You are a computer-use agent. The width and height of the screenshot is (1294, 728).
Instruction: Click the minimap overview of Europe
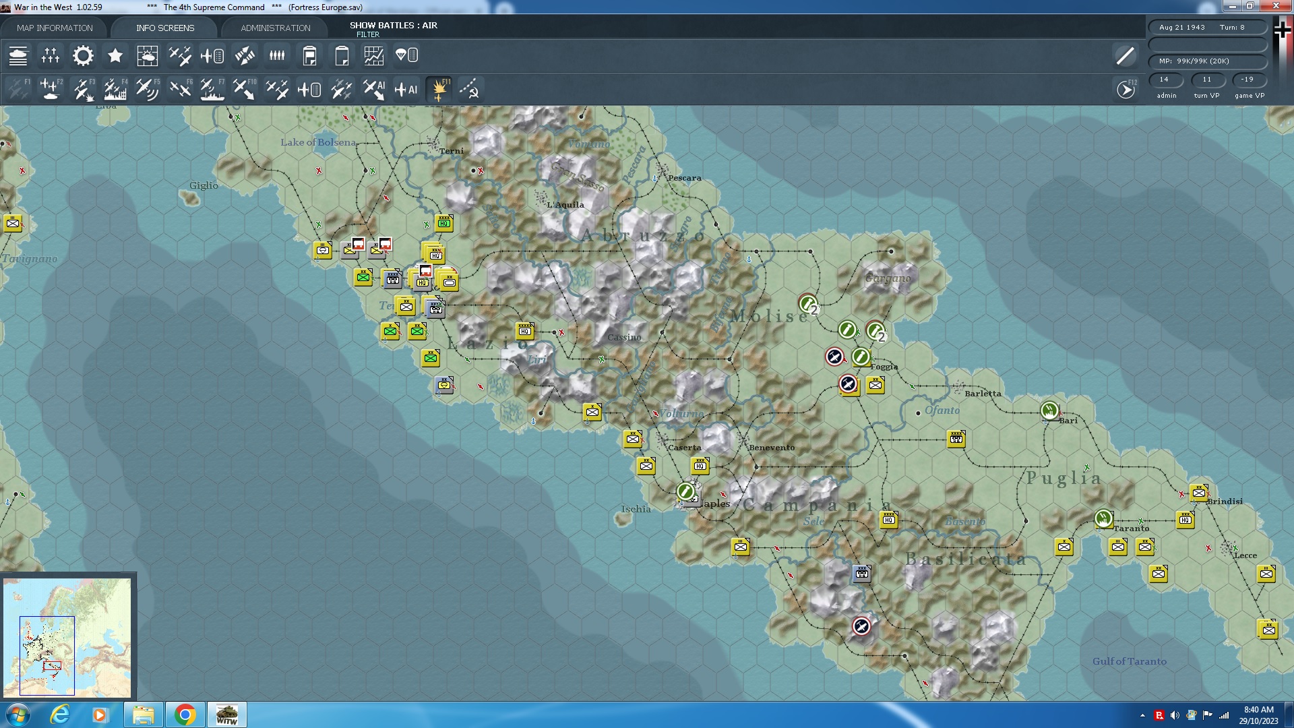point(67,637)
